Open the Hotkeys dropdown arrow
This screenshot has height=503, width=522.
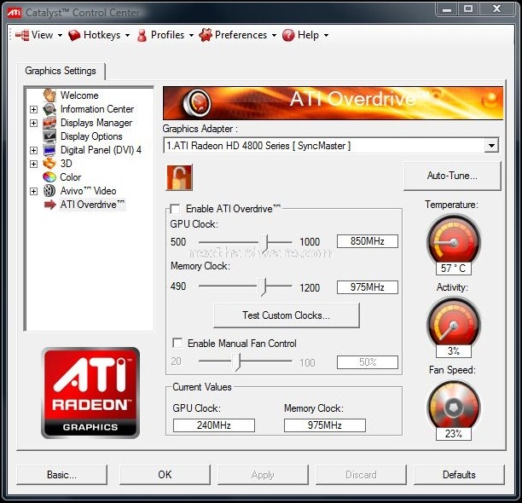click(x=127, y=35)
